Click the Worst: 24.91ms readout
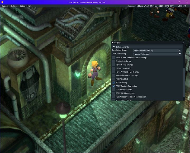The width and height of the screenshot is (190, 153). coord(150,6)
